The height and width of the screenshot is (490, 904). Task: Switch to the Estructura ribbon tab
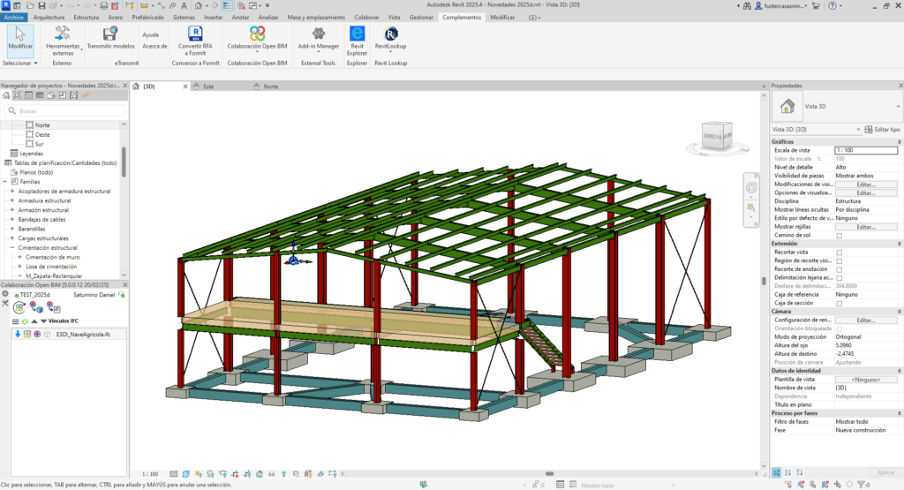86,17
